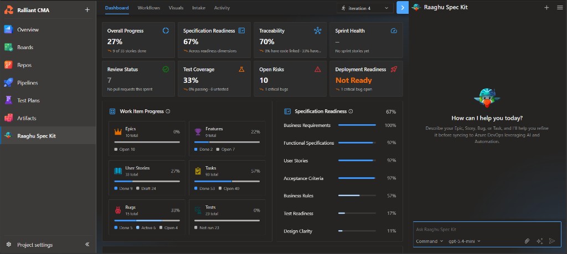
Task: Open the Overview section in sidebar
Action: tap(48, 30)
